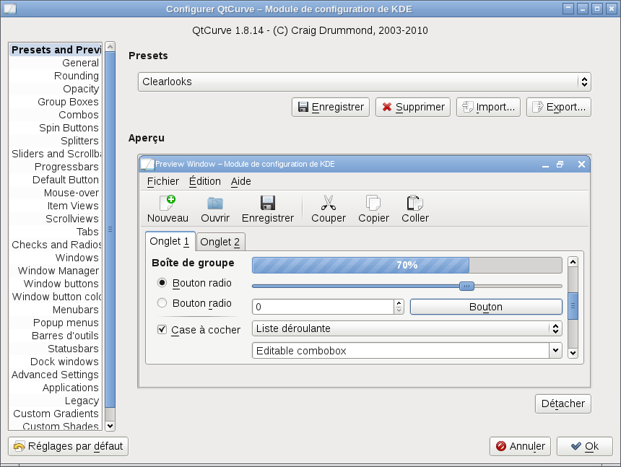Click the spin box input field showing 0
The image size is (621, 467).
click(x=323, y=307)
